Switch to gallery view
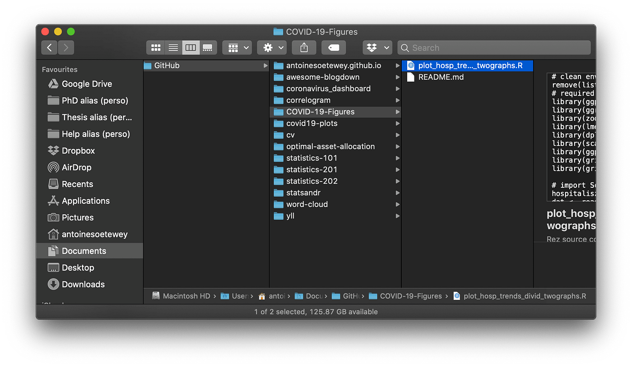Screen dimensions: 632x367 click(208, 48)
